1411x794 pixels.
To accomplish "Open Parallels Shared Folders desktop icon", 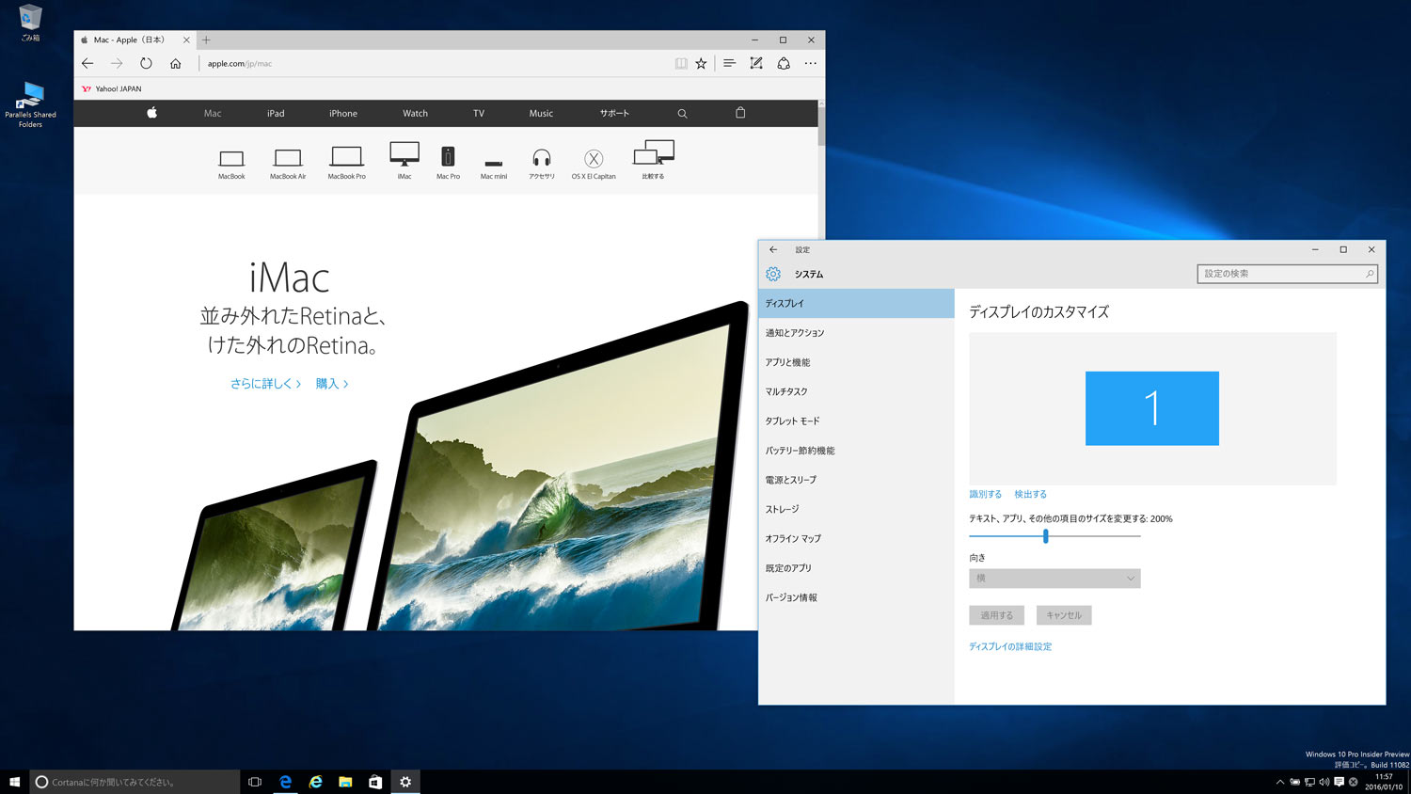I will tap(30, 104).
